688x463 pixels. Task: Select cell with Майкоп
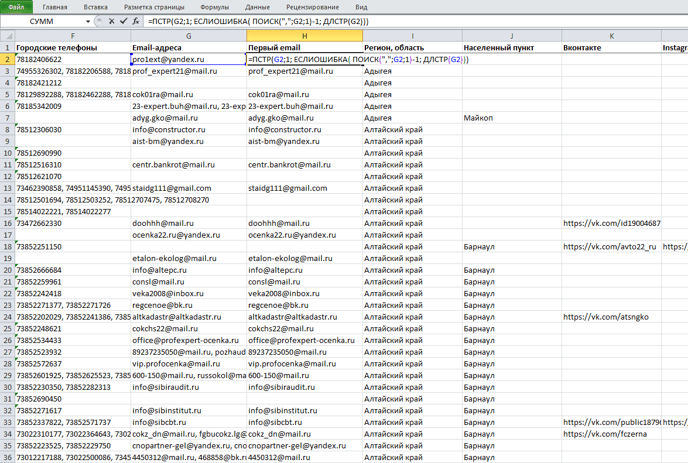pos(512,118)
